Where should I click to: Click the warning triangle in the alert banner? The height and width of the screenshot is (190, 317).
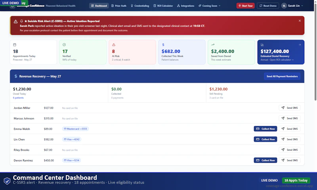coord(15,21)
